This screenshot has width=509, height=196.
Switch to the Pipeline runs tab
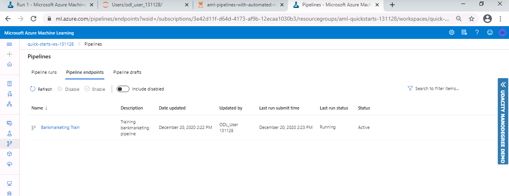[x=44, y=72]
